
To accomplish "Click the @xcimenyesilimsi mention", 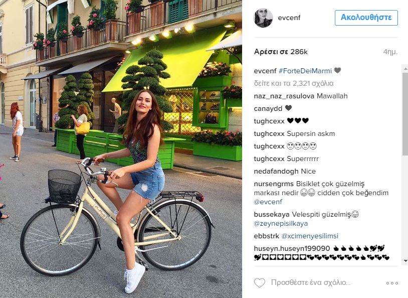I will point(310,236).
